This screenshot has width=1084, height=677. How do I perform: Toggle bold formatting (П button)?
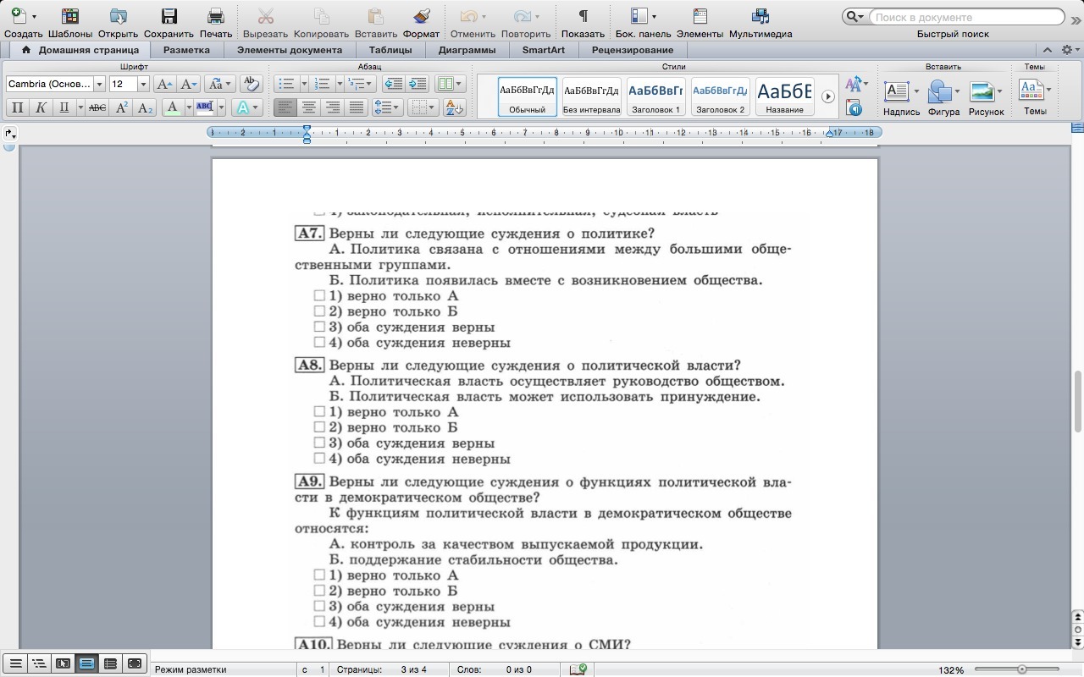point(17,107)
